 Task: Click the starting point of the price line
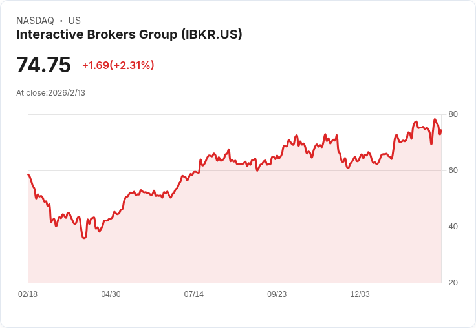tap(28, 174)
